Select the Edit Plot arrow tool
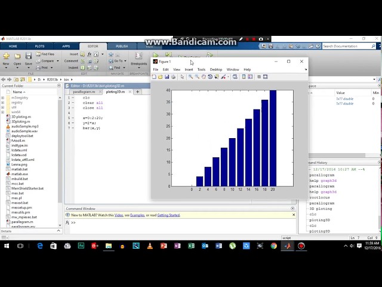This screenshot has height=287, width=382. tap(182, 77)
